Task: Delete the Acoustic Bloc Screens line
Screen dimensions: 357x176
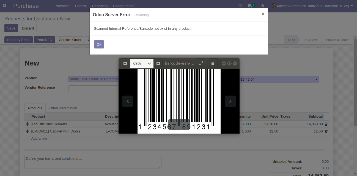Action: click(x=326, y=124)
